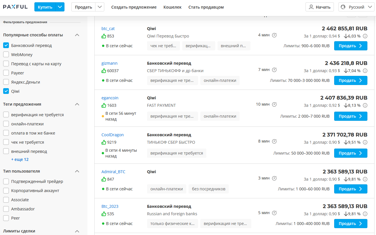Open the info icon in Admiral_BTC offer
The image size is (376, 235).
click(x=365, y=179)
